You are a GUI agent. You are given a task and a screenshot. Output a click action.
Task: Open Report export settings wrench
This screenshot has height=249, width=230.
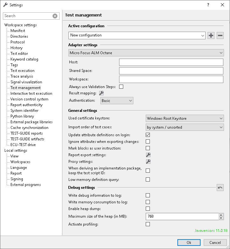148,155
